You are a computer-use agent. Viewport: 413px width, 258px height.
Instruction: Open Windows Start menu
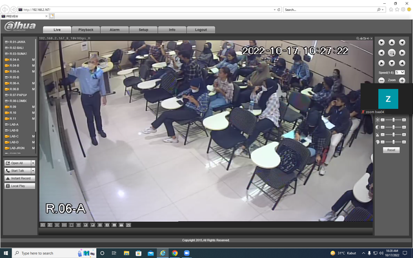pos(6,253)
